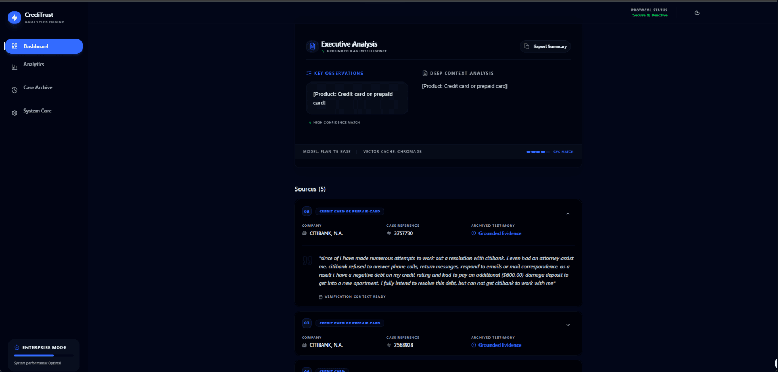Click the info icon beside case 3757730 evidence

474,233
